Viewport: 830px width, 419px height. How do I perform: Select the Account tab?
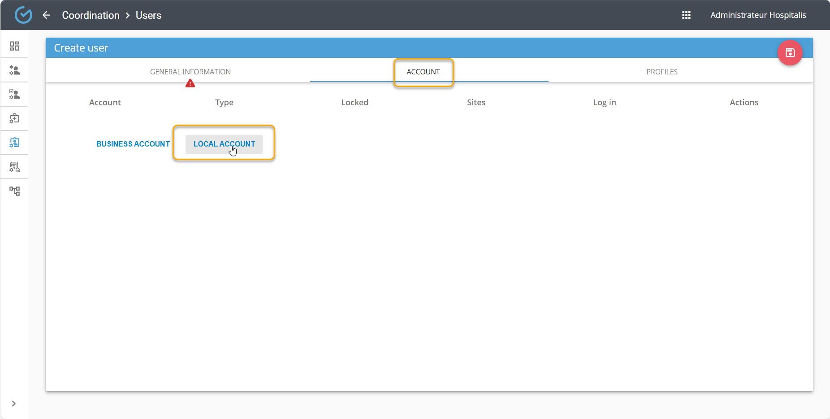coord(423,72)
